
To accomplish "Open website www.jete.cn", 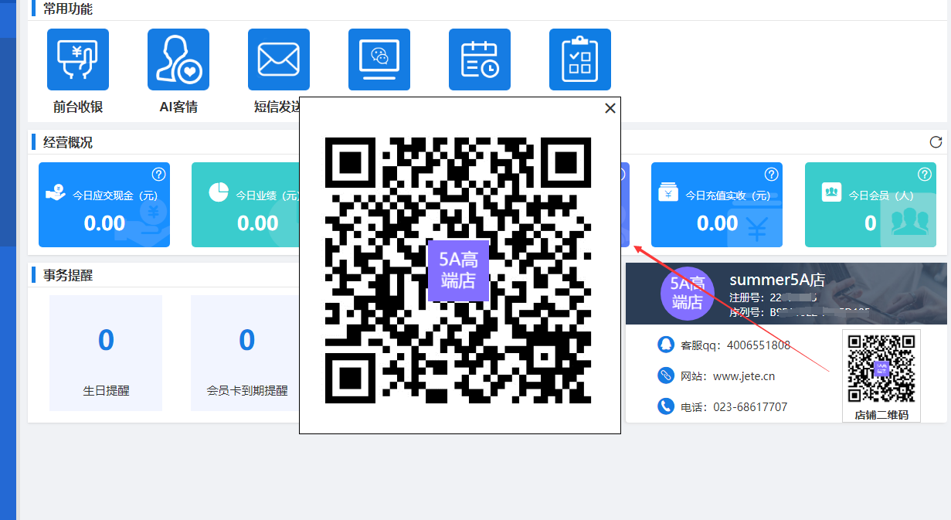I will 744,376.
